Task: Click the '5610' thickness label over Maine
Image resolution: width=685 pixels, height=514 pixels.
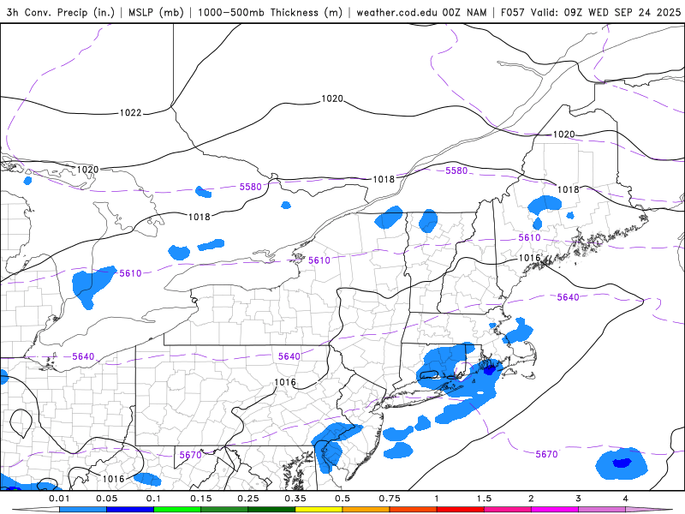Action: pos(529,238)
